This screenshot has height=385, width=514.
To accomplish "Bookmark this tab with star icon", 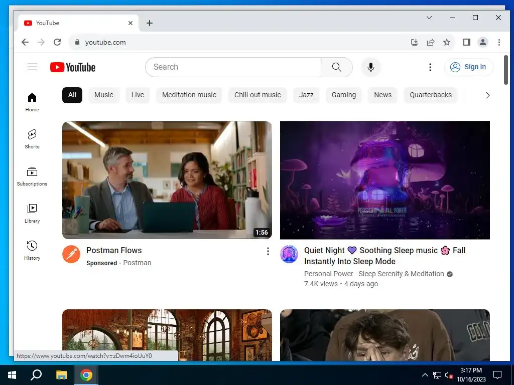I will coord(446,42).
